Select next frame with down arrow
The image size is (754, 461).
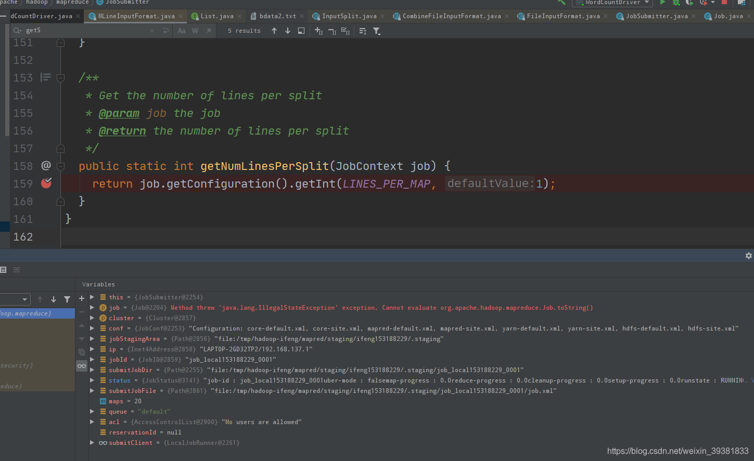(54, 299)
